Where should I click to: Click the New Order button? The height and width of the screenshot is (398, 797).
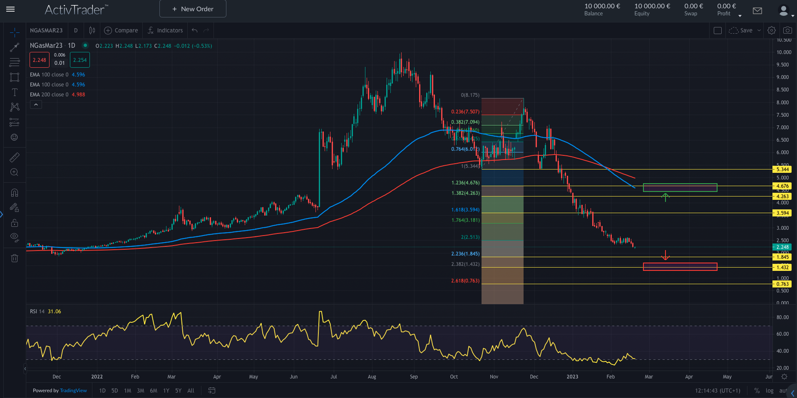click(193, 9)
